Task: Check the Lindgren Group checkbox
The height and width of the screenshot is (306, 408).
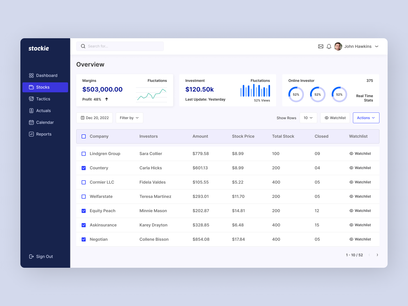Action: click(x=84, y=154)
